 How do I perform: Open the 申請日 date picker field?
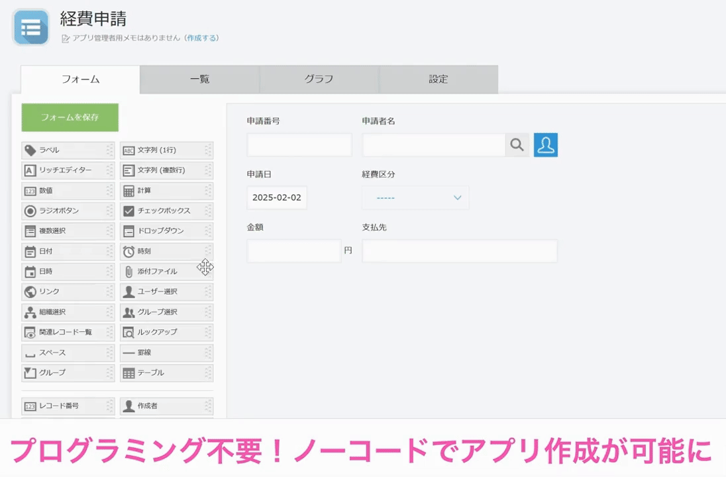pyautogui.click(x=277, y=197)
